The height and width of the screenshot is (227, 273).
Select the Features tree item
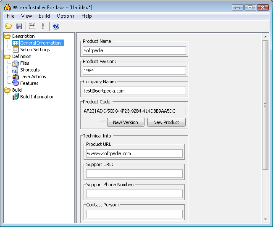point(29,83)
